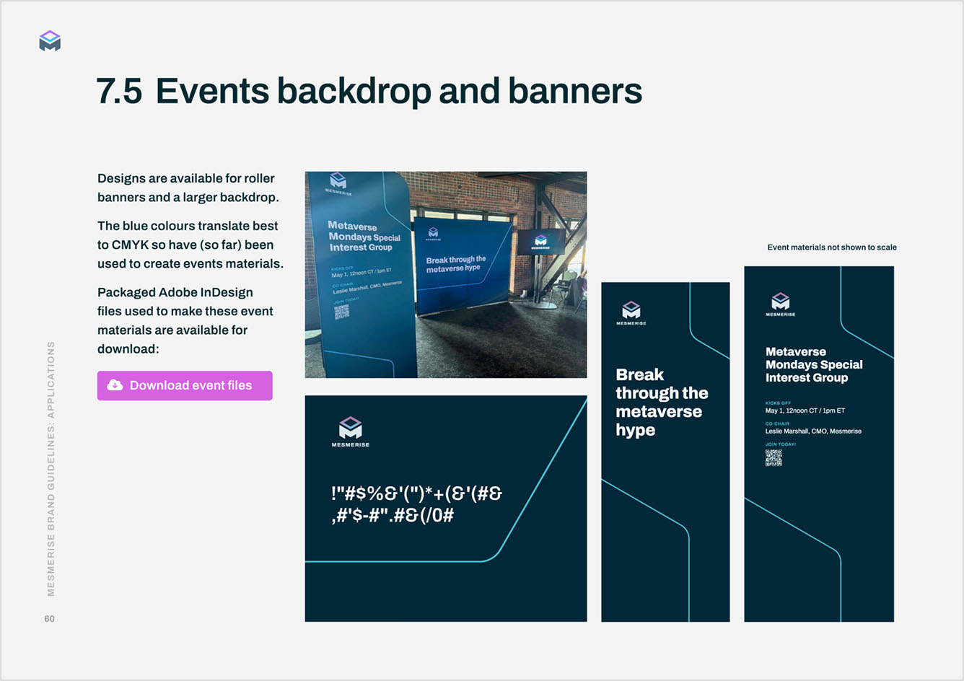964x681 pixels.
Task: Click the Download event files button
Action: [185, 385]
